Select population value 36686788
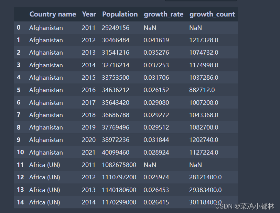 pyautogui.click(x=116, y=115)
